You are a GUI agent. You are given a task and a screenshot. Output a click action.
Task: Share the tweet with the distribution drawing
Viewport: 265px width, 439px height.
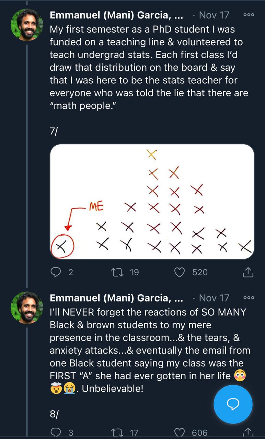248,272
